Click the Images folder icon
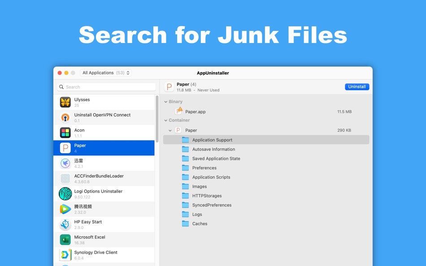Viewport: 426px width, 266px height. (x=185, y=186)
